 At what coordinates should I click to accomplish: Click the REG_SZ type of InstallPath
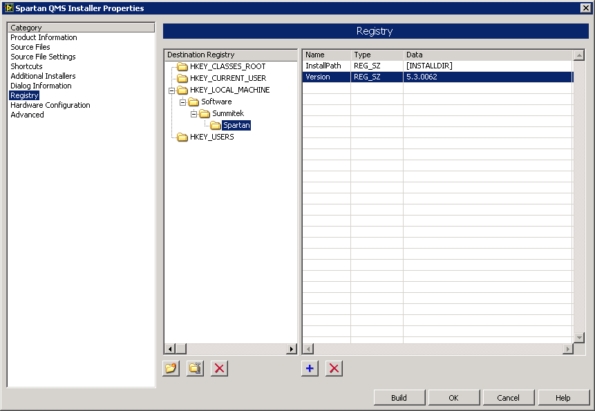click(377, 66)
